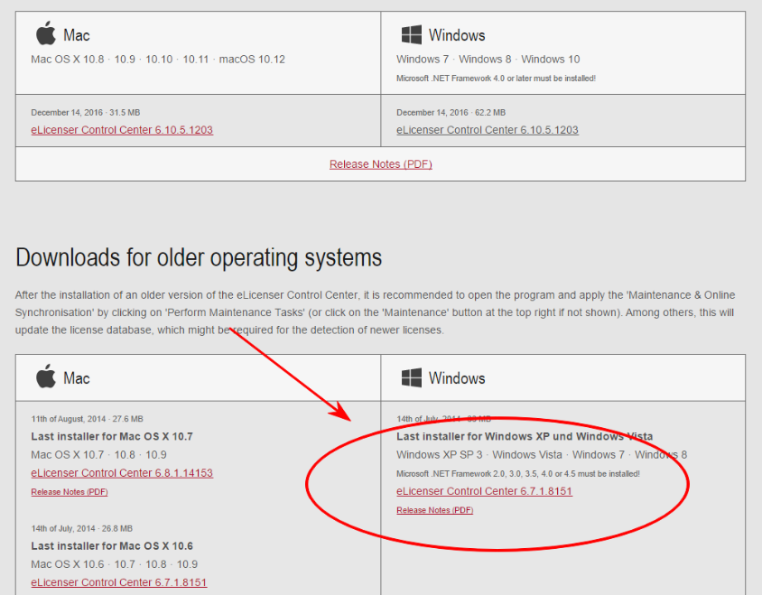Download eLicenser 6.7.1.8151 for Windows XP/Vista
The height and width of the screenshot is (595, 762).
(x=485, y=491)
